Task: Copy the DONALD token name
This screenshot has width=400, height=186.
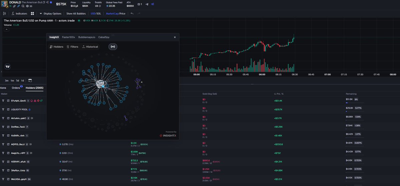Action: (44, 2)
